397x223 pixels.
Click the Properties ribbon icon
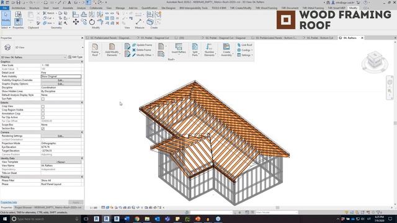(18, 22)
